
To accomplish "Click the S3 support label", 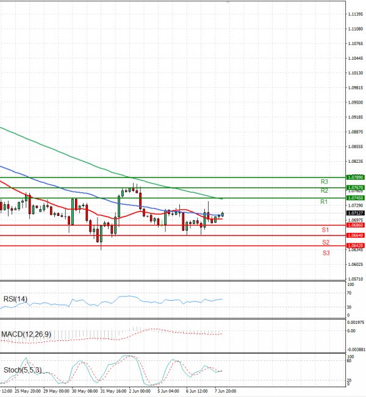I will 326,253.
